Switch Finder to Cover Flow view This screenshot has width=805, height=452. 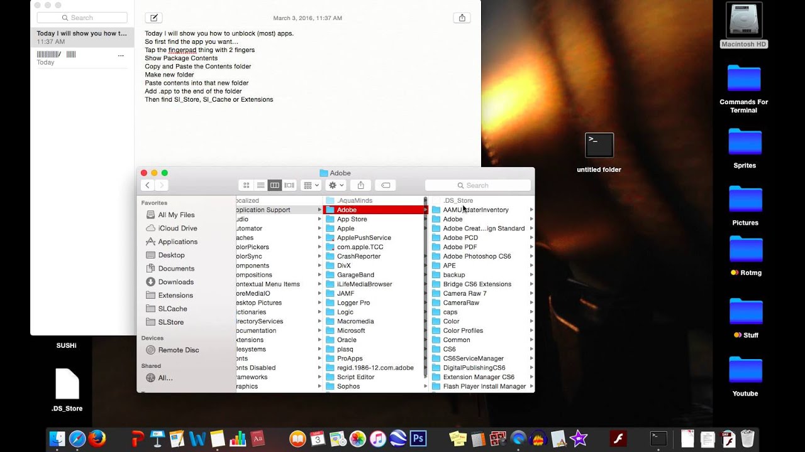289,185
